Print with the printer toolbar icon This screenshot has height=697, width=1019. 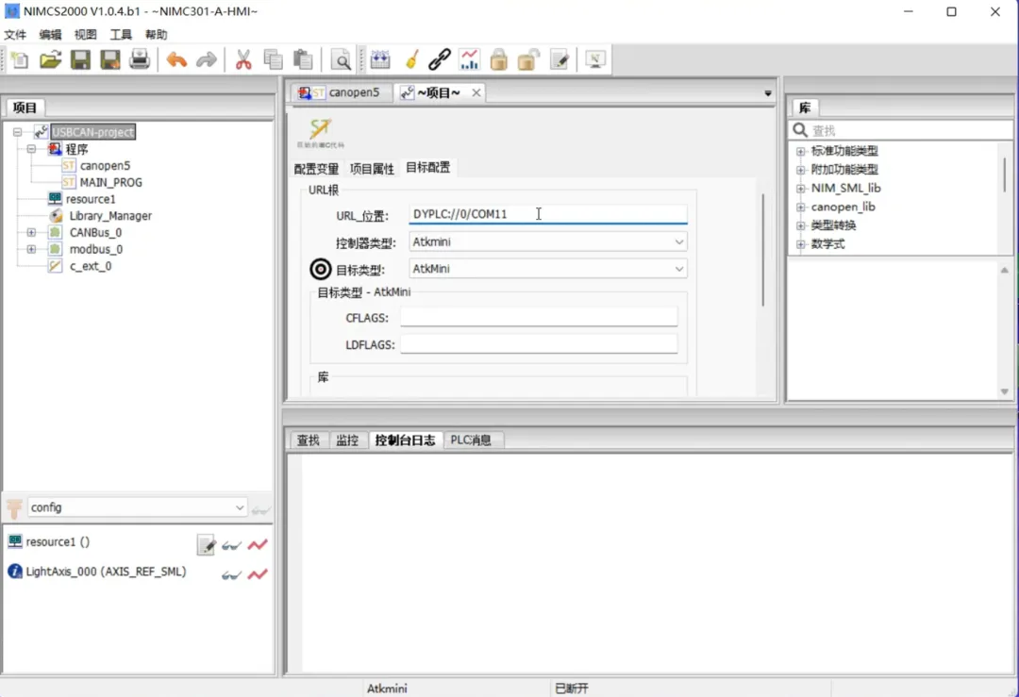[139, 59]
